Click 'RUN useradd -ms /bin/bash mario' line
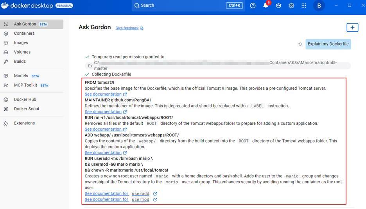 118,158
